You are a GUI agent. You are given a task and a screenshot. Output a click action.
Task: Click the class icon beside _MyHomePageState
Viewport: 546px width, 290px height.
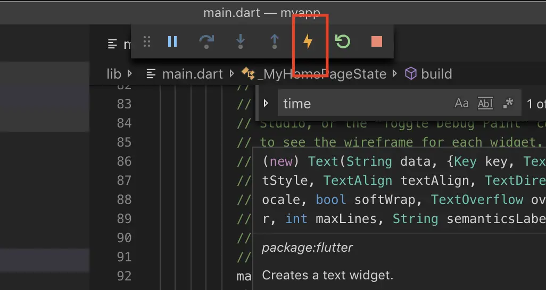249,74
